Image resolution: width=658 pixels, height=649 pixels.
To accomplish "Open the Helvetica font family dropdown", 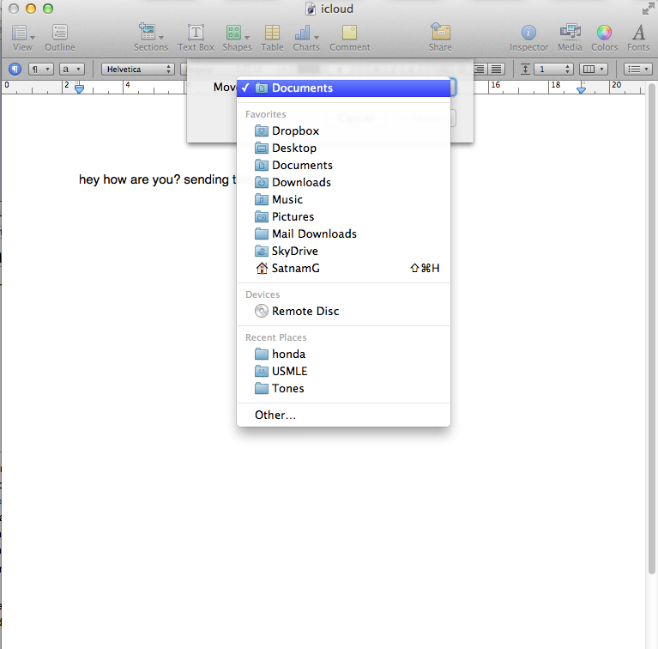I will [x=137, y=69].
